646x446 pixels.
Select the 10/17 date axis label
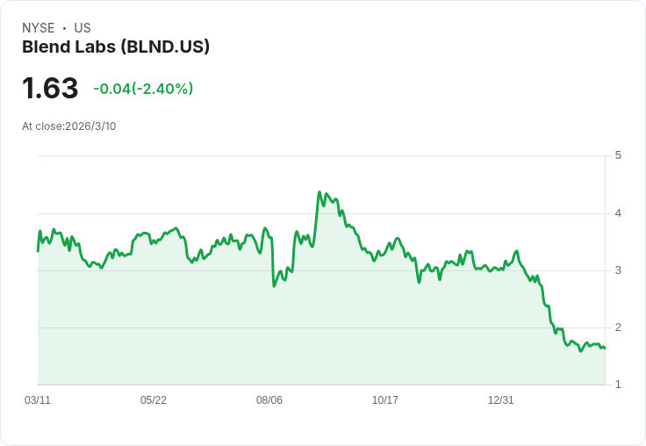pyautogui.click(x=385, y=400)
